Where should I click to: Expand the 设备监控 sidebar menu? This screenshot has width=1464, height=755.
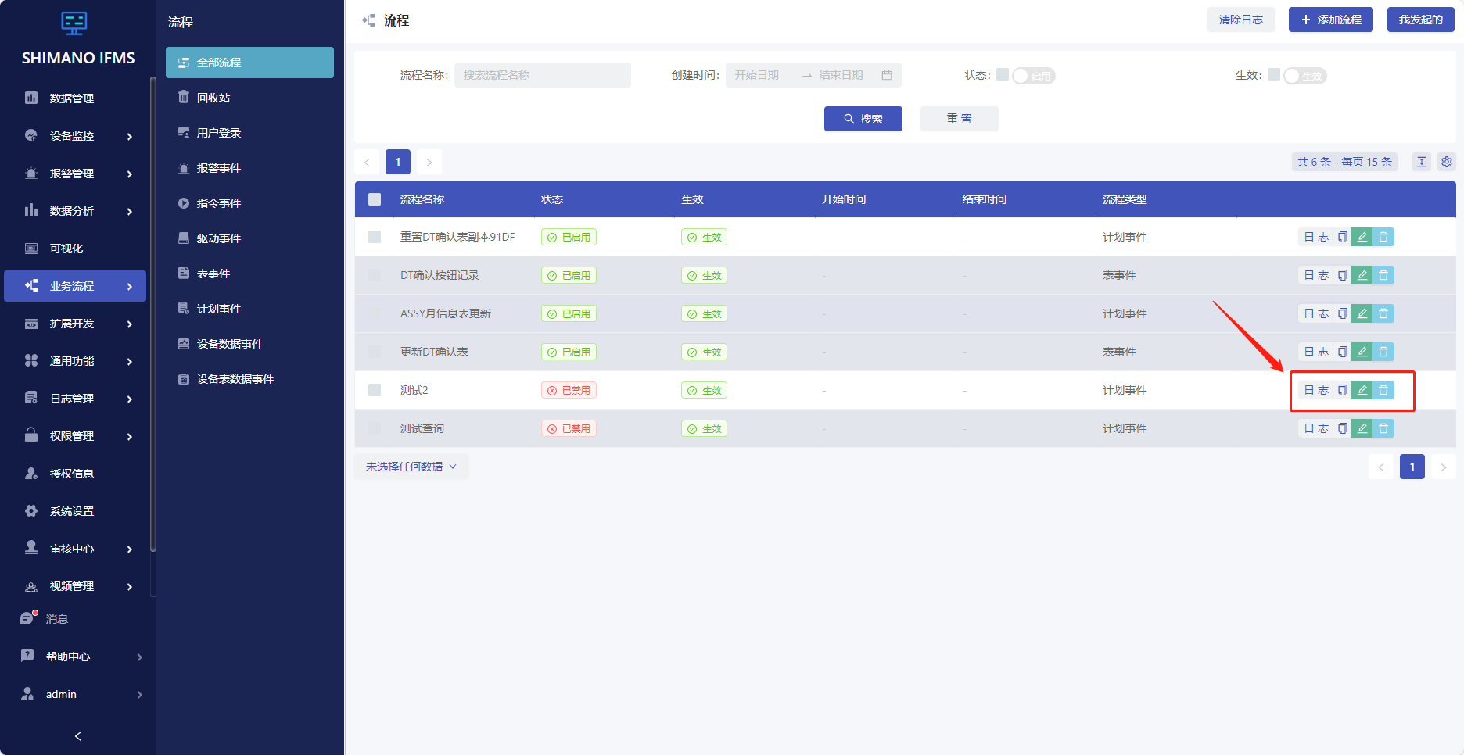74,136
